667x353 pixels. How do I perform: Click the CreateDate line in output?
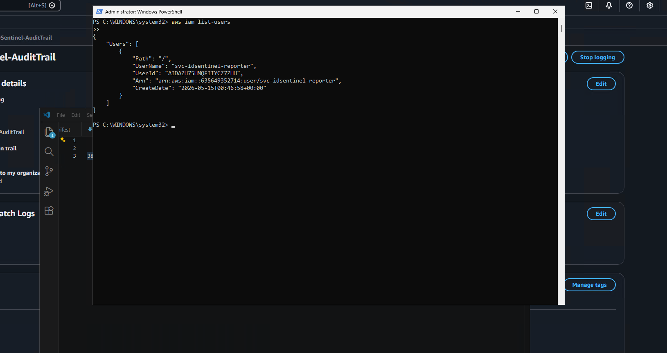[199, 88]
